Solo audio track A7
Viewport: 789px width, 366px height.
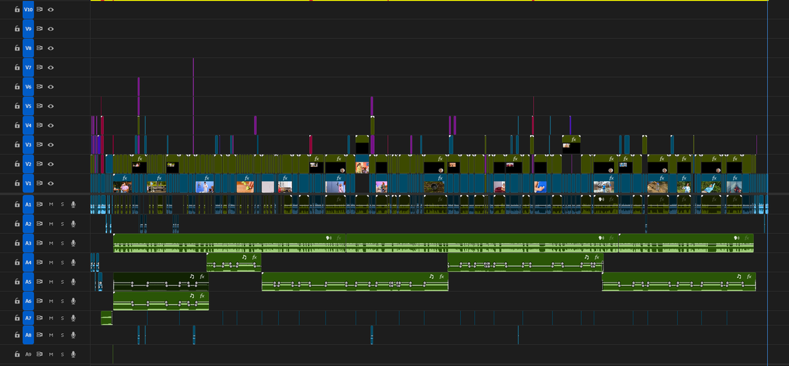62,318
